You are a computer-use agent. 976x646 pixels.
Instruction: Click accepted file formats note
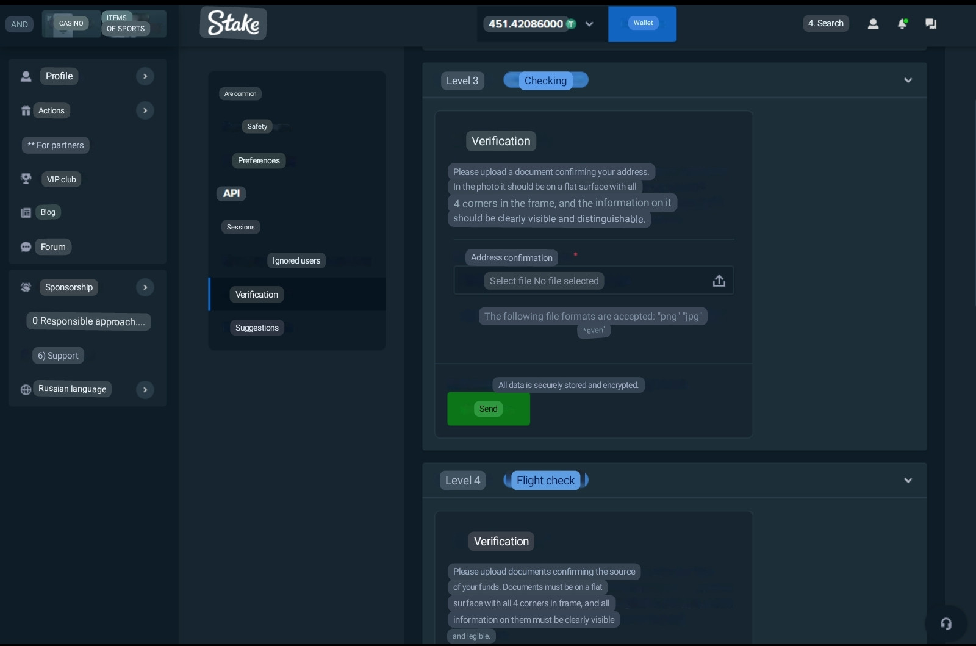click(593, 323)
